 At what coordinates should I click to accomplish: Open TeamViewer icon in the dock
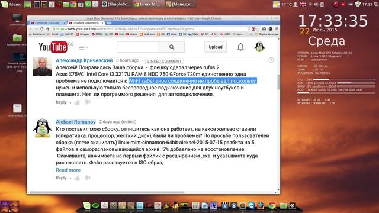[x=251, y=205]
